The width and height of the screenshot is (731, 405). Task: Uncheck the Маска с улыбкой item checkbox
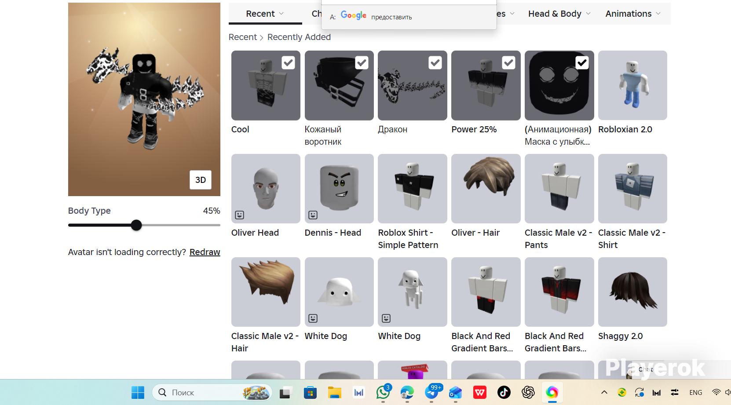pyautogui.click(x=582, y=63)
